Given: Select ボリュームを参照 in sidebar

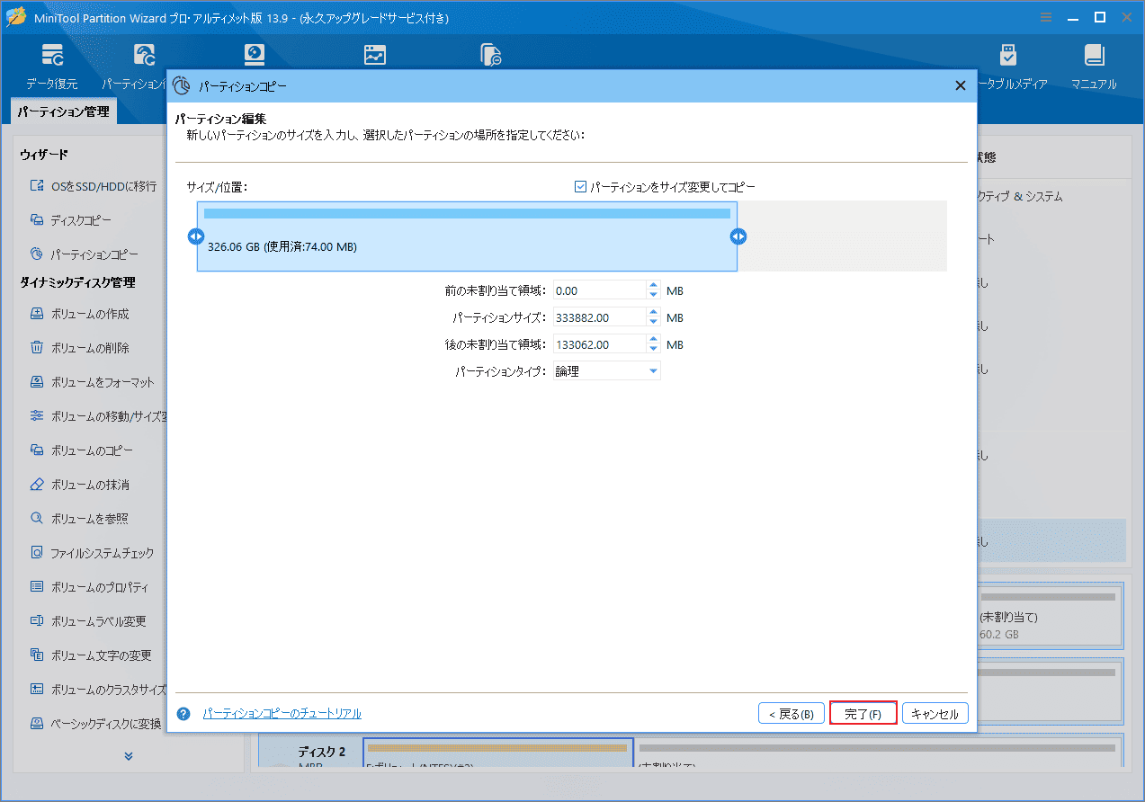Looking at the screenshot, I should [79, 519].
